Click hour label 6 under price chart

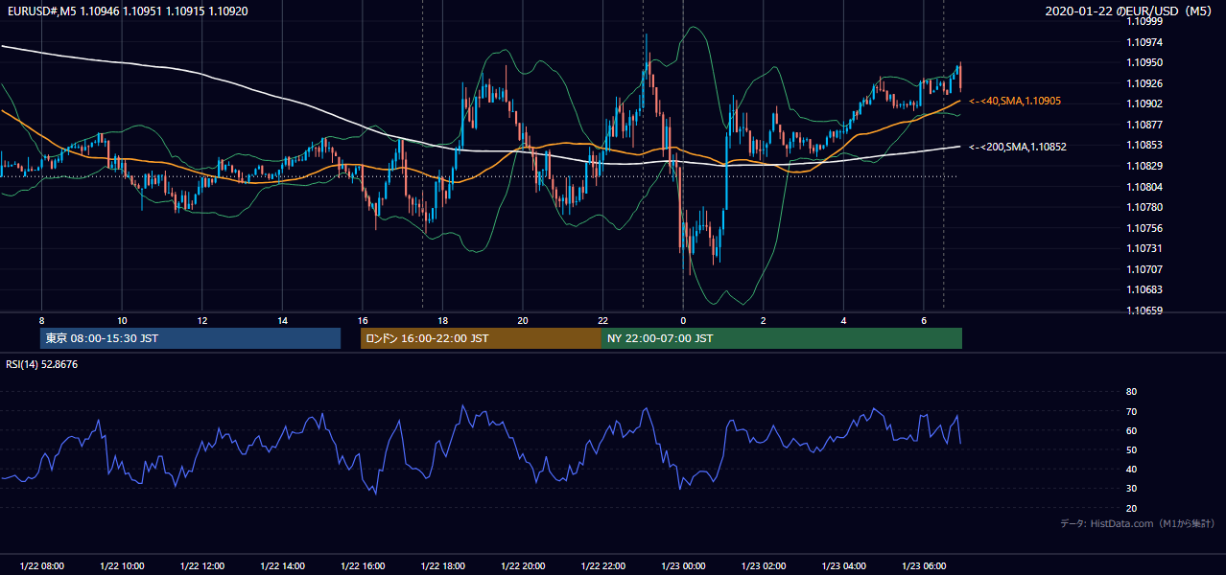click(924, 320)
